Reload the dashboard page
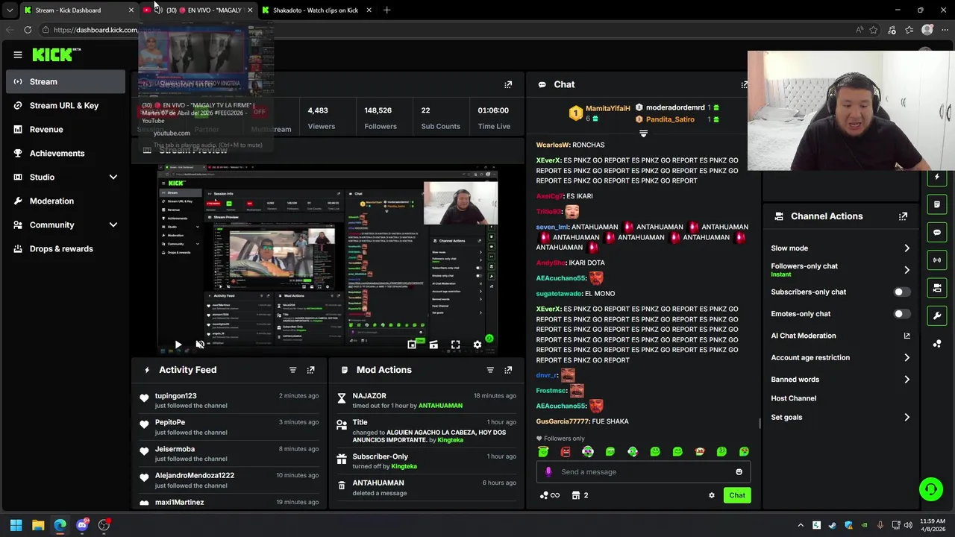Image resolution: width=955 pixels, height=537 pixels. tap(28, 30)
